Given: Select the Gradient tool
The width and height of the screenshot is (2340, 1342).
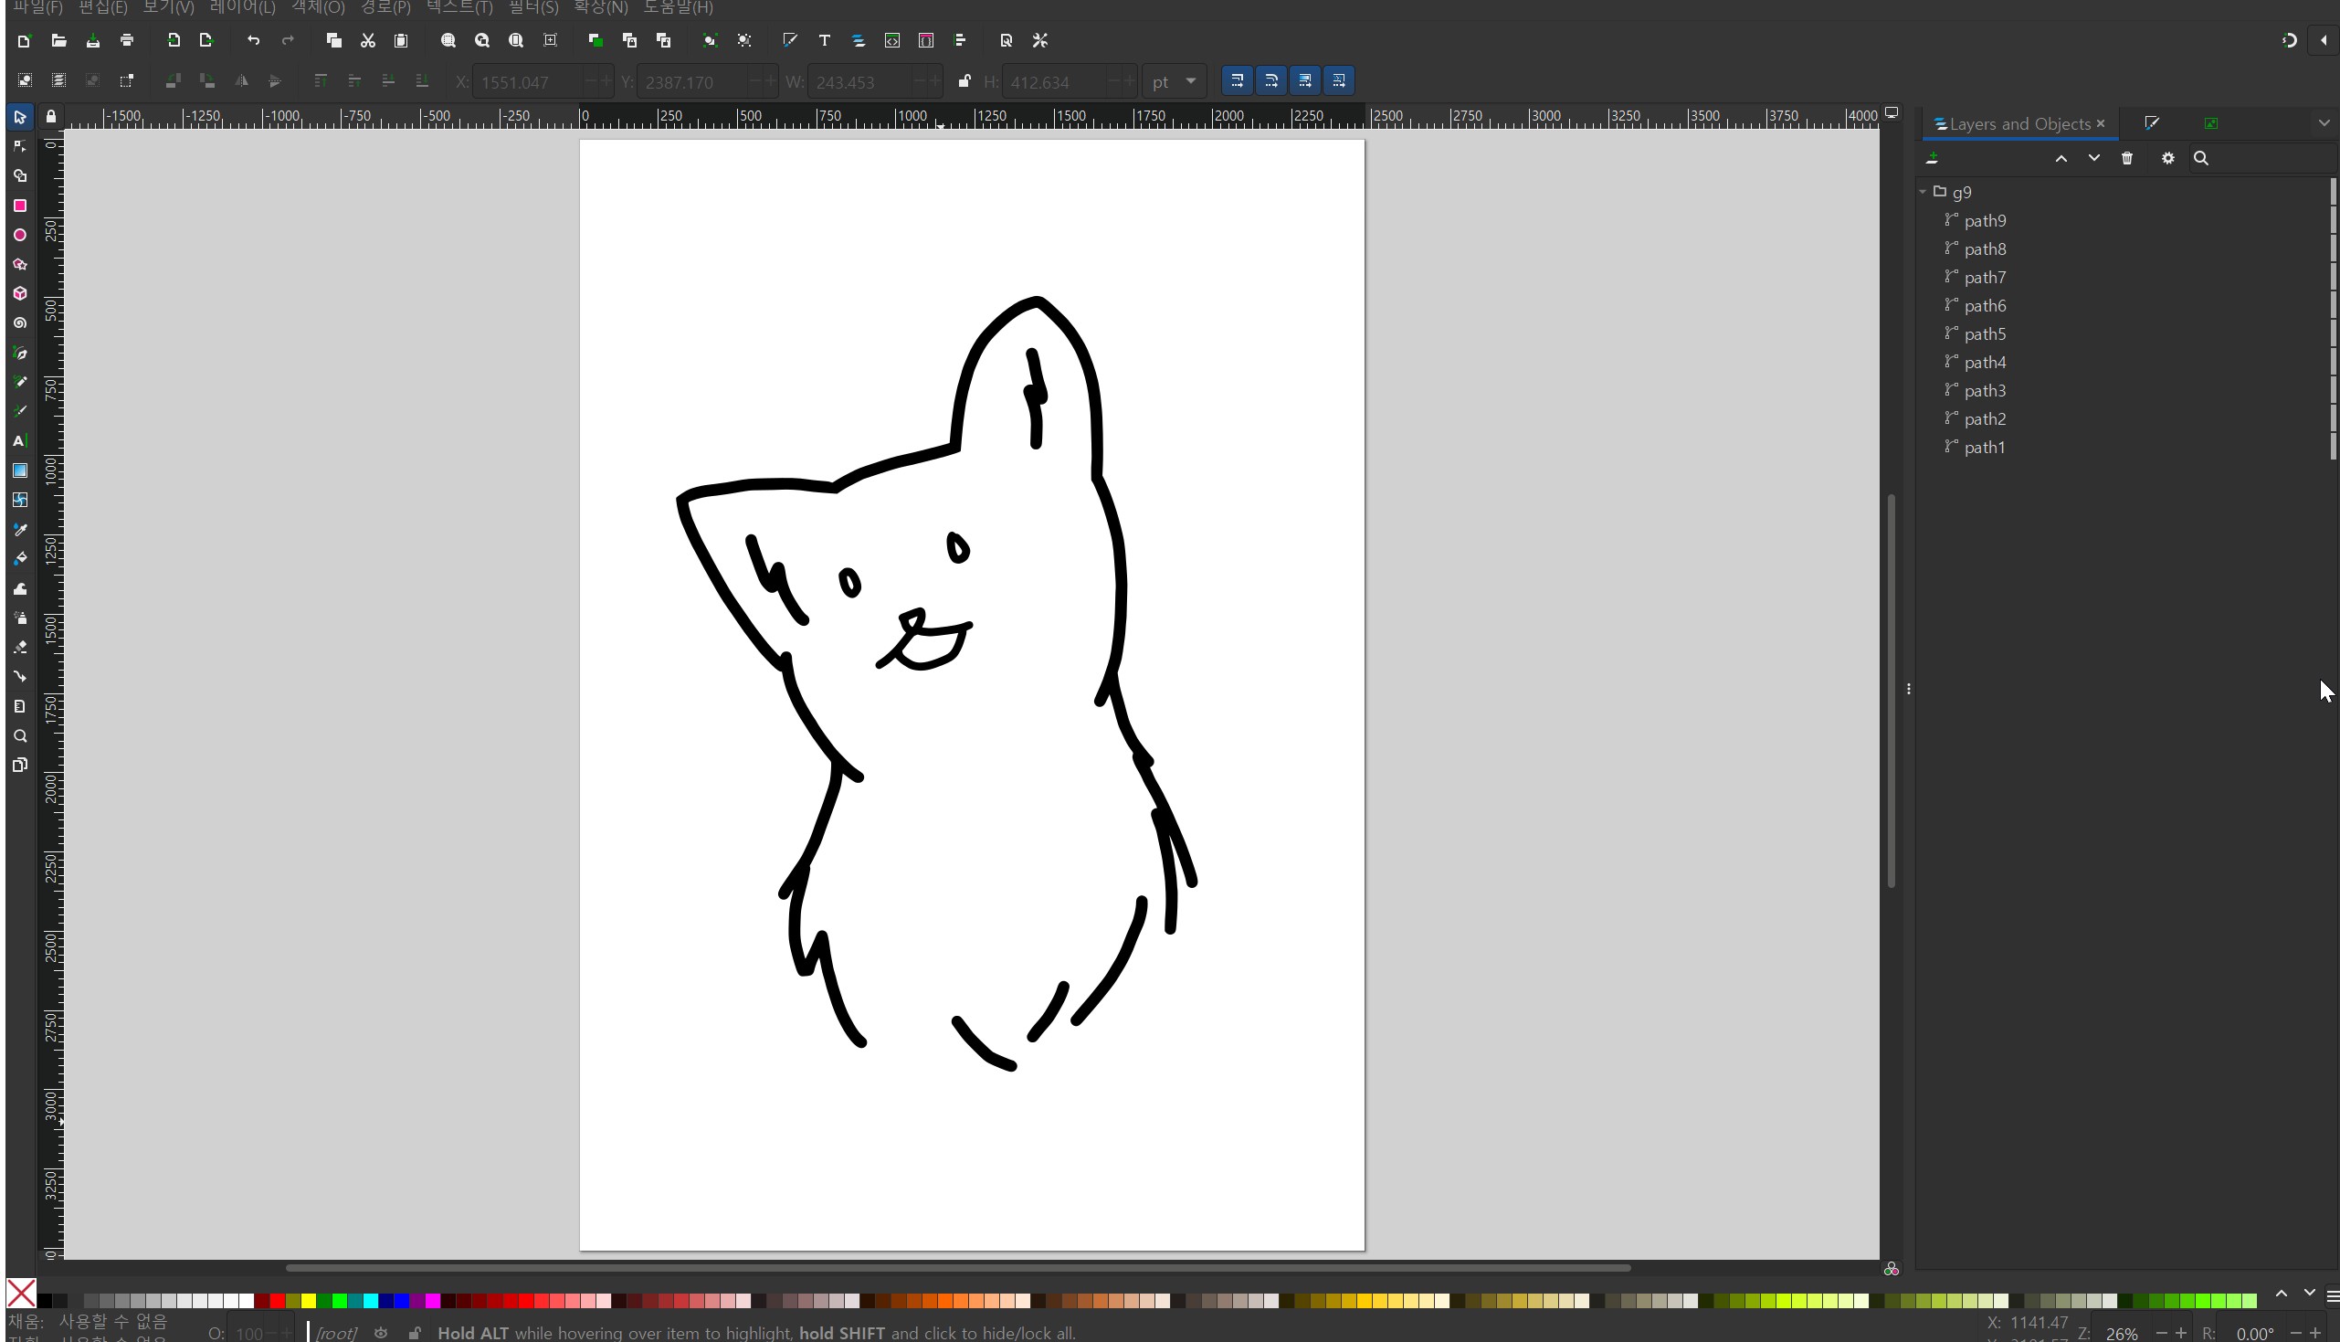Looking at the screenshot, I should point(19,471).
